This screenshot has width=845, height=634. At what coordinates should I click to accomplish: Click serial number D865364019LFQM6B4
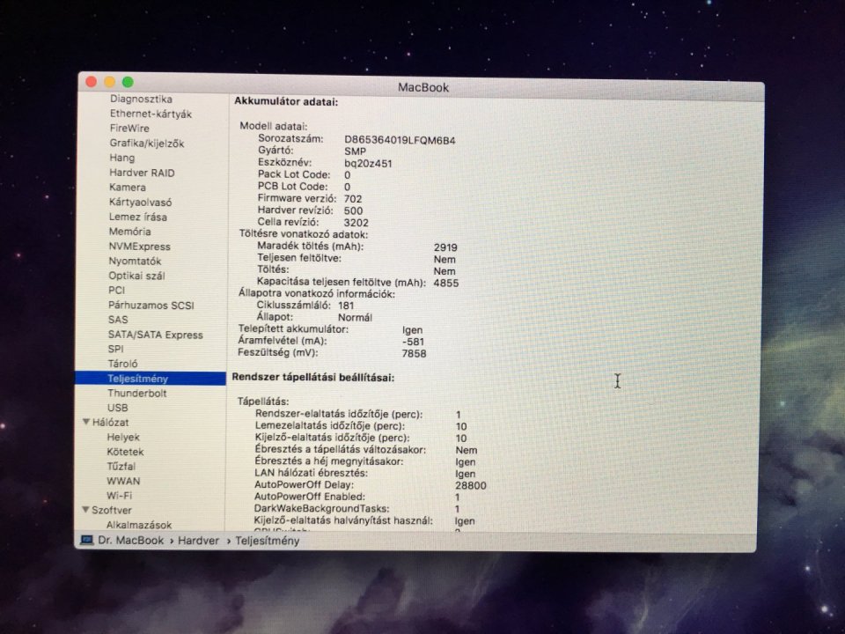coord(400,140)
